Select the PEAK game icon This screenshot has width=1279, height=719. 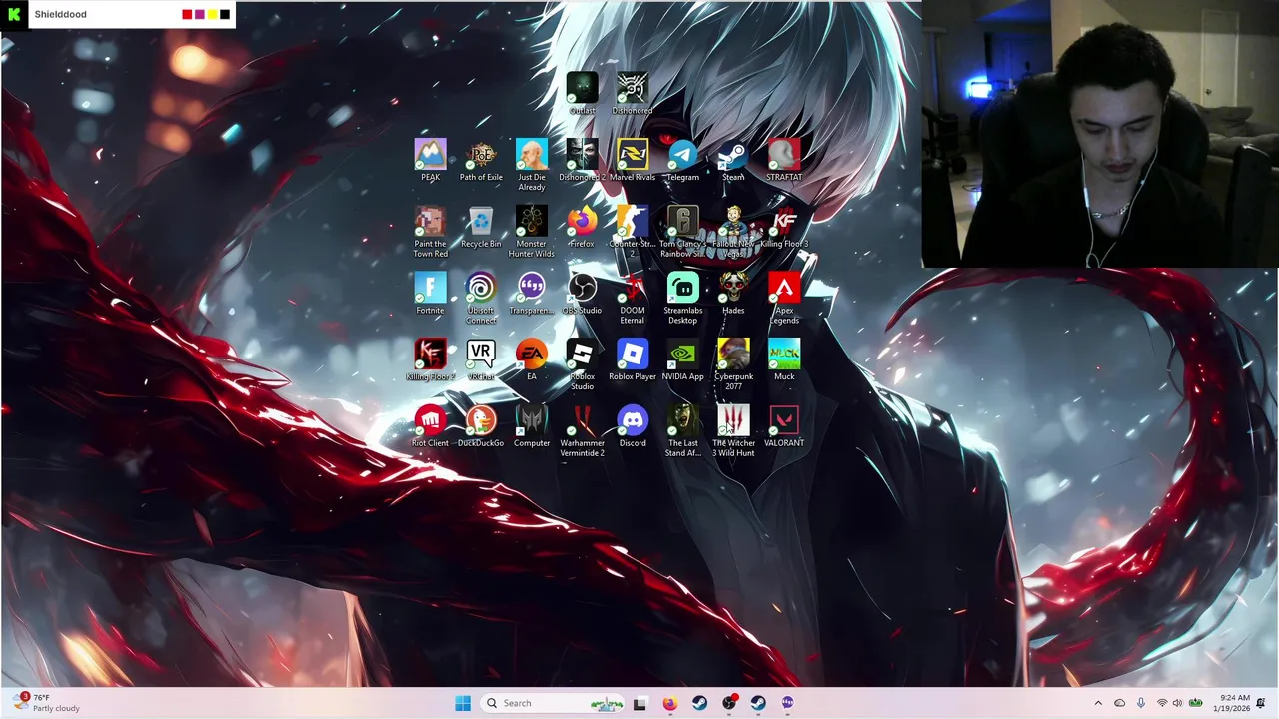point(430,160)
